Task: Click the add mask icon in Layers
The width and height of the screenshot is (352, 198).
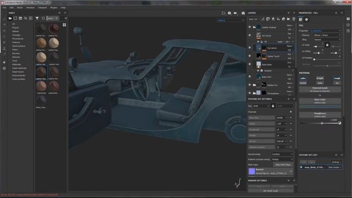Action: coord(268,19)
